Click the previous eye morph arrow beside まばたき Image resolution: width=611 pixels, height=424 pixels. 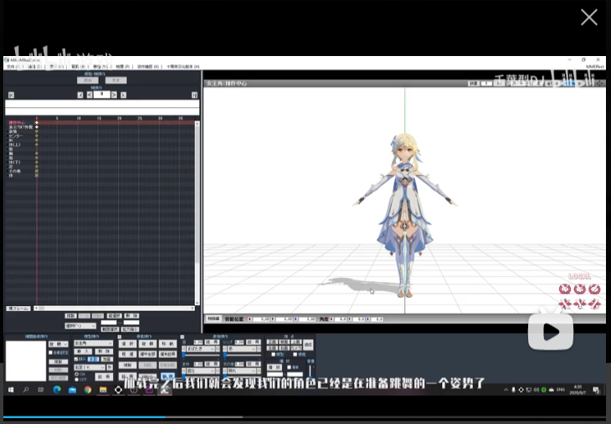coord(184,349)
